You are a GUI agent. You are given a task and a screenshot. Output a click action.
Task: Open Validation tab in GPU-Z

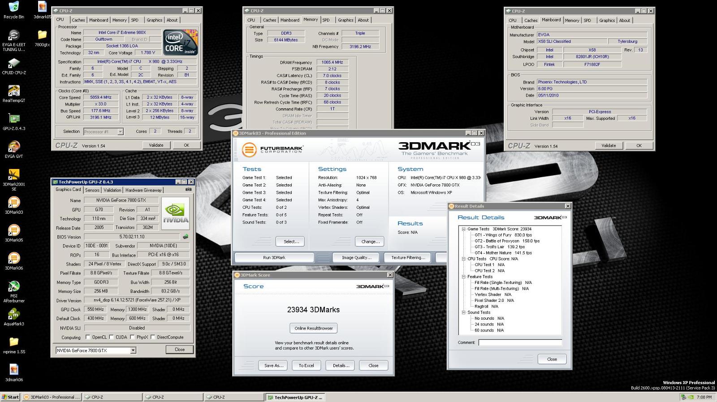[x=112, y=190]
